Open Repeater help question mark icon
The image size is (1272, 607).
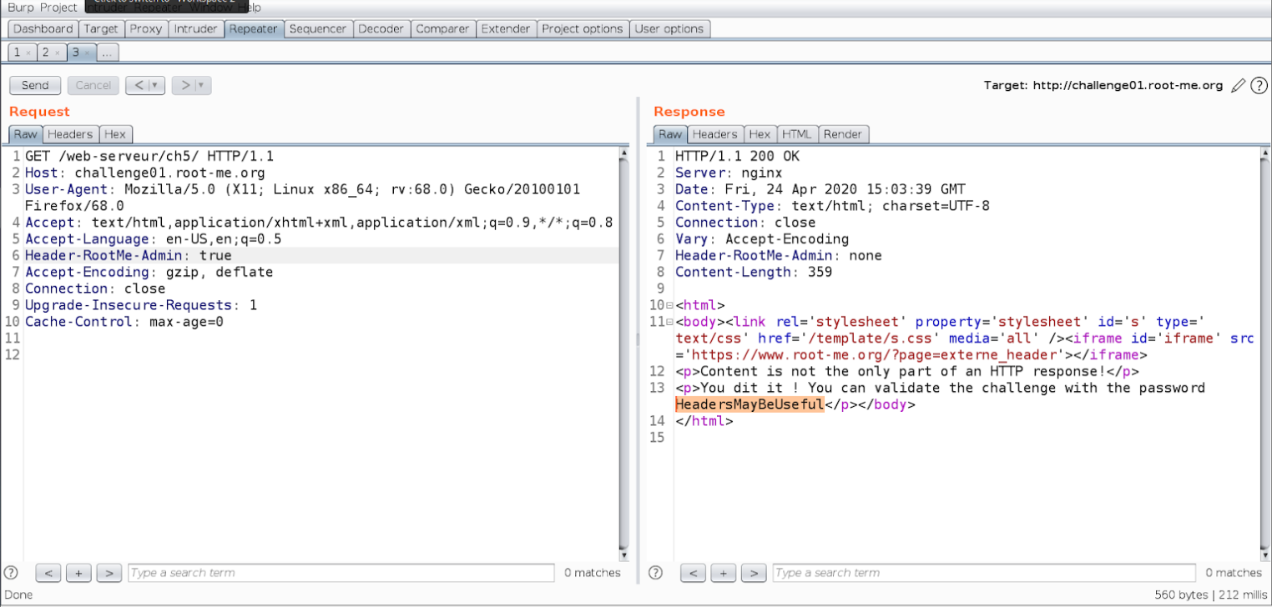(x=1259, y=85)
